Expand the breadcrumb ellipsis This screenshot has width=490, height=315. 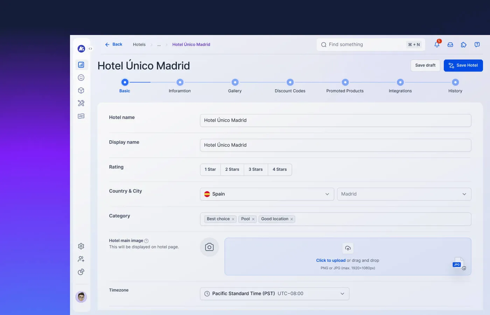[x=159, y=45]
